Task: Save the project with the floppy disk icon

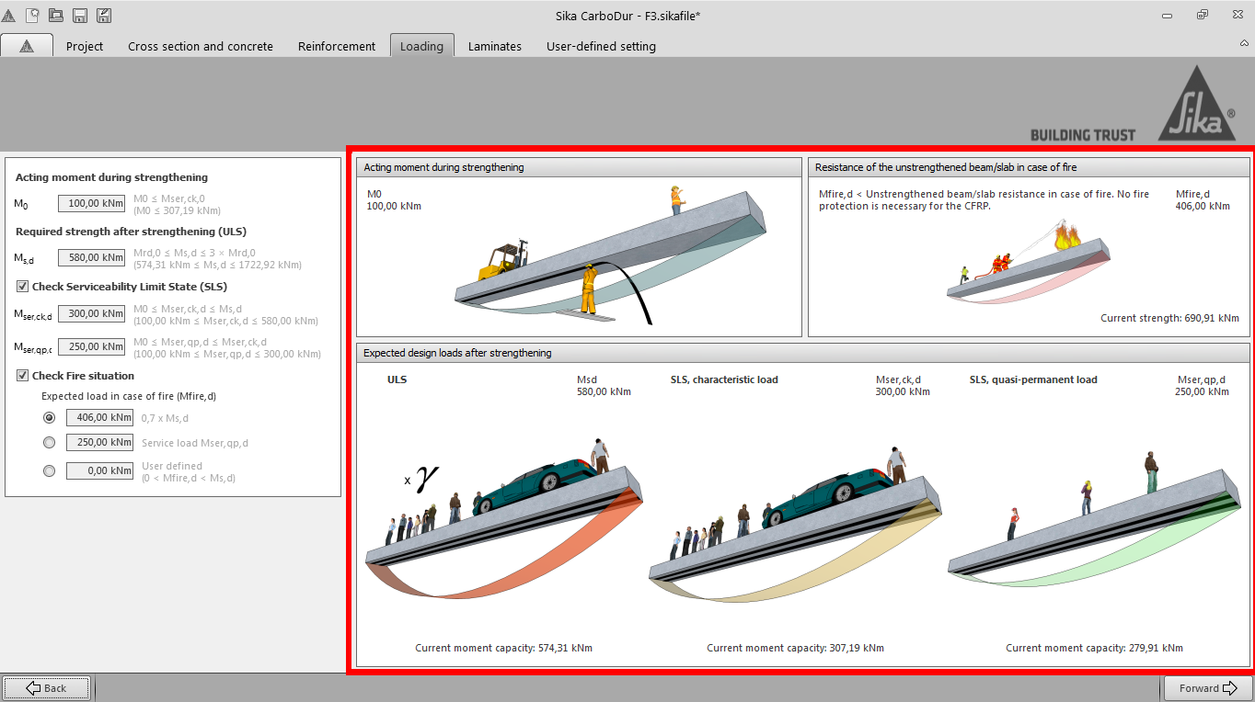Action: 80,15
